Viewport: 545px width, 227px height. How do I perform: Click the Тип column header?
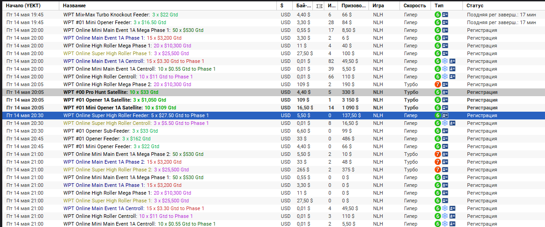click(439, 6)
